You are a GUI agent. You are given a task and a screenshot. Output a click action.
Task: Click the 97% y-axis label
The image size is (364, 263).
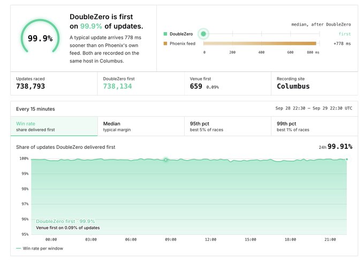point(25,204)
